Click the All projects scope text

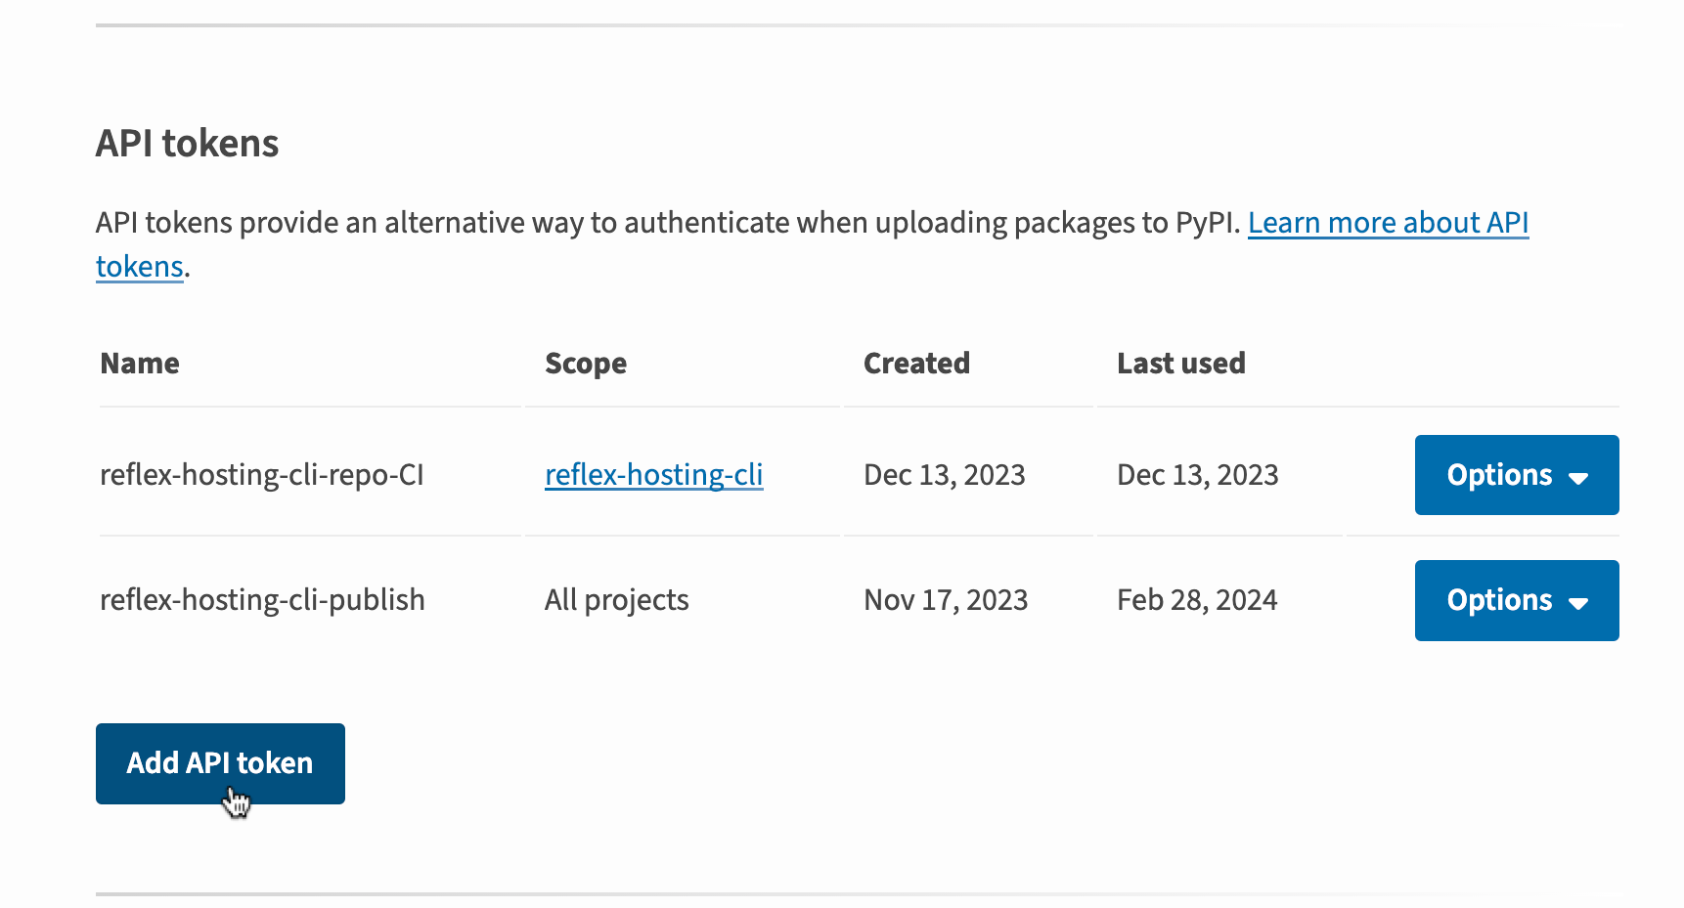pos(616,600)
